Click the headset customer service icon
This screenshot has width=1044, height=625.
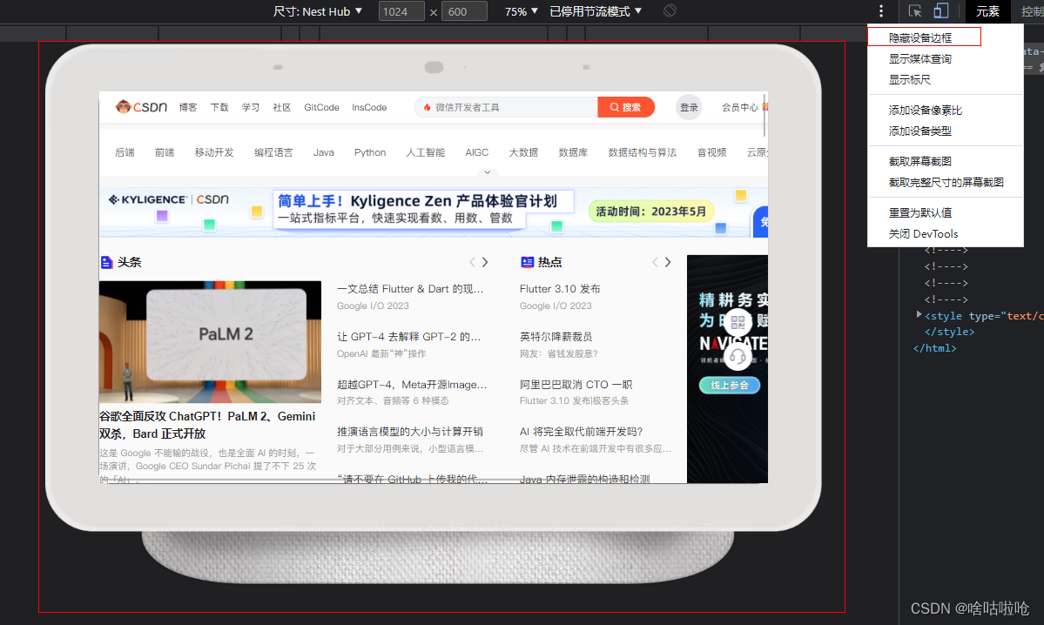(738, 357)
